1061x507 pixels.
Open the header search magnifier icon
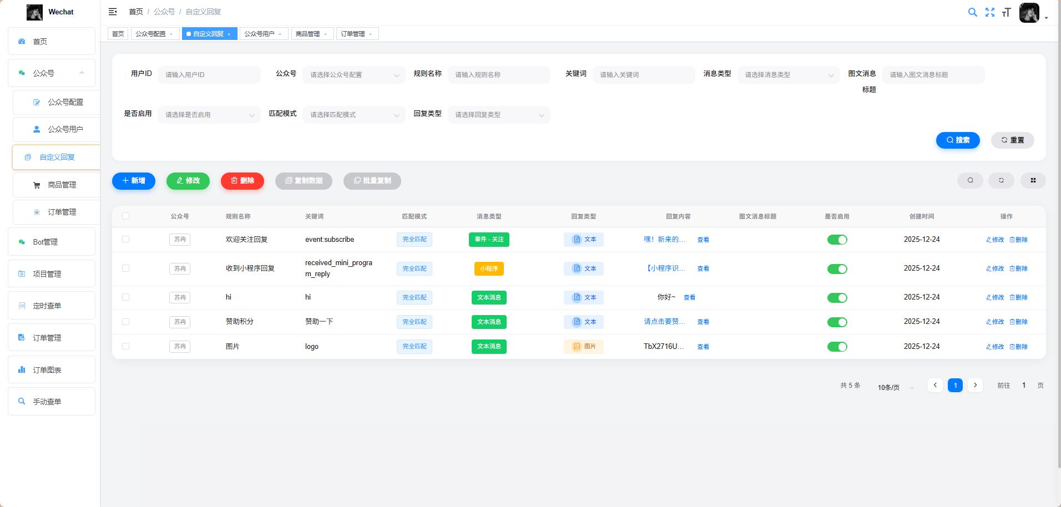pos(972,12)
